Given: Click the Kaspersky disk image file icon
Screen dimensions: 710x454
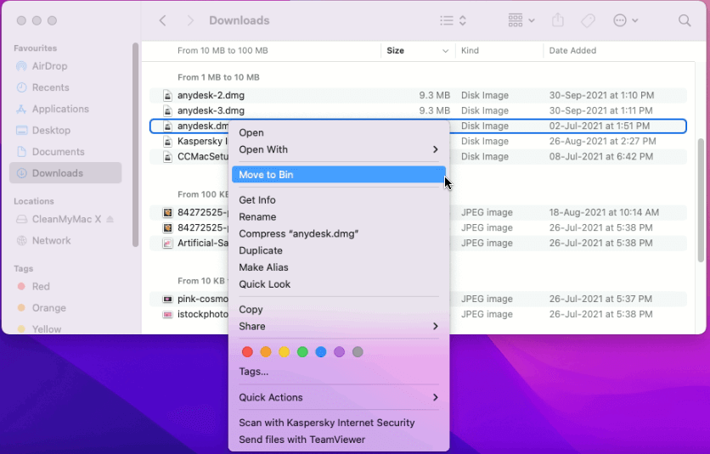Looking at the screenshot, I should click(x=167, y=141).
